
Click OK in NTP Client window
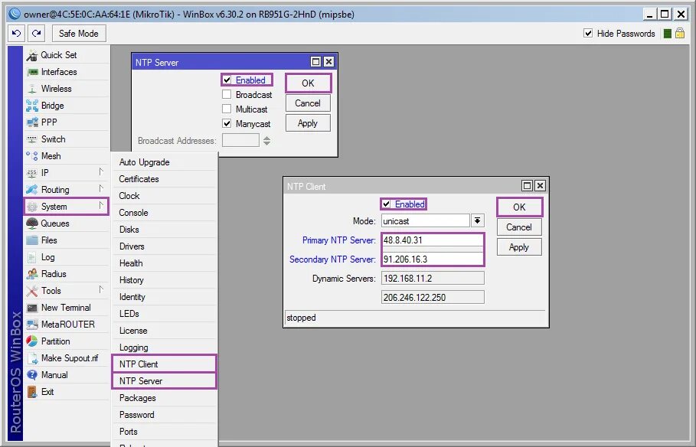pos(519,207)
